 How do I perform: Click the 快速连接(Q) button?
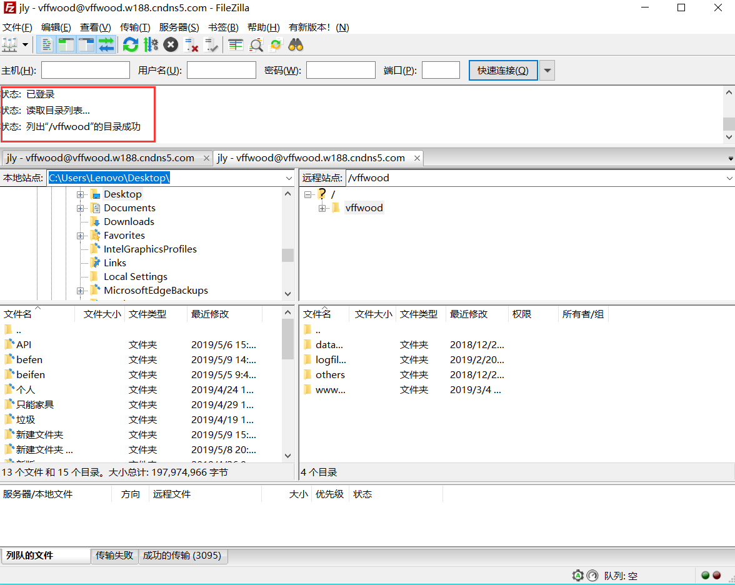[x=503, y=70]
